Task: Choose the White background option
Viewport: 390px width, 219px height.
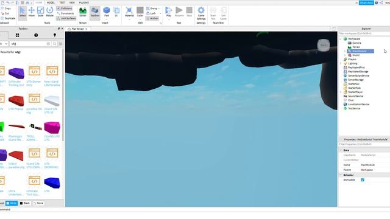Action: [12, 203]
